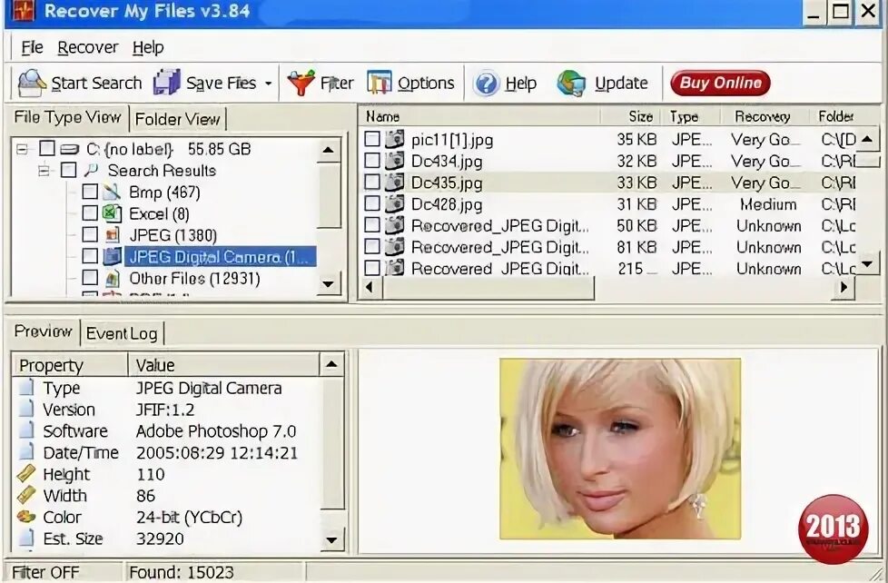This screenshot has width=888, height=583.
Task: Click the camera icon beside Dc428.jpg
Action: (395, 203)
